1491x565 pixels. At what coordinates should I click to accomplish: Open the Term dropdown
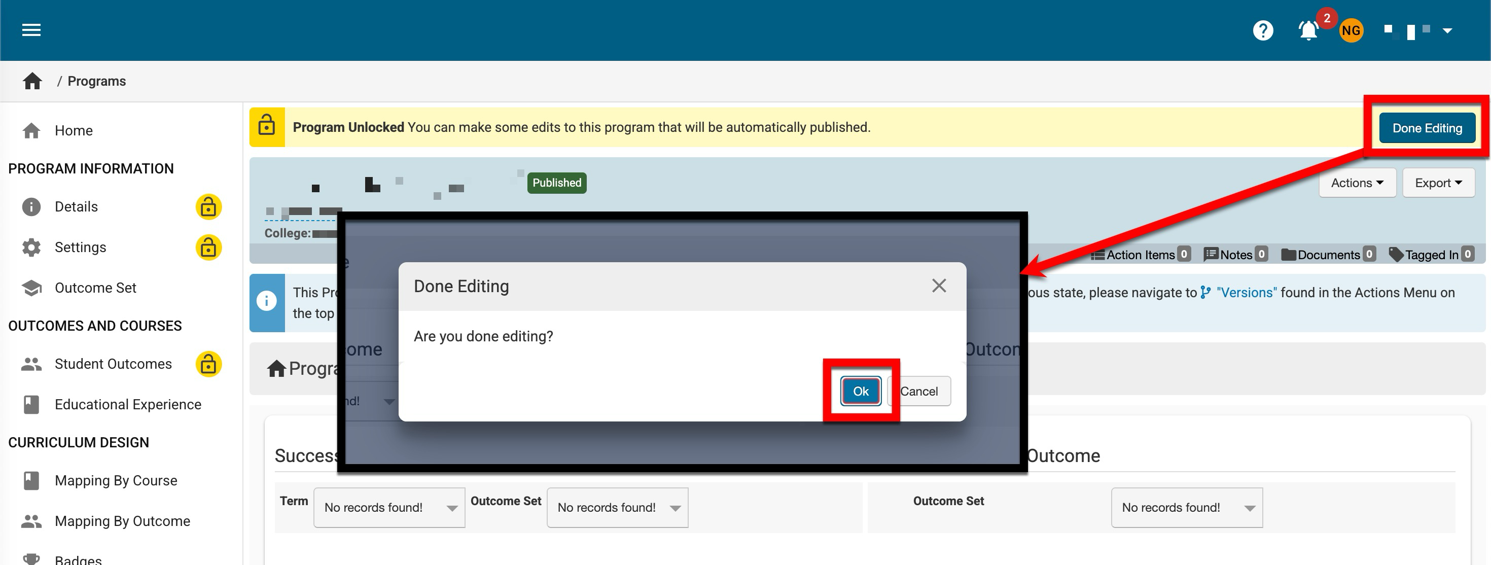point(389,508)
